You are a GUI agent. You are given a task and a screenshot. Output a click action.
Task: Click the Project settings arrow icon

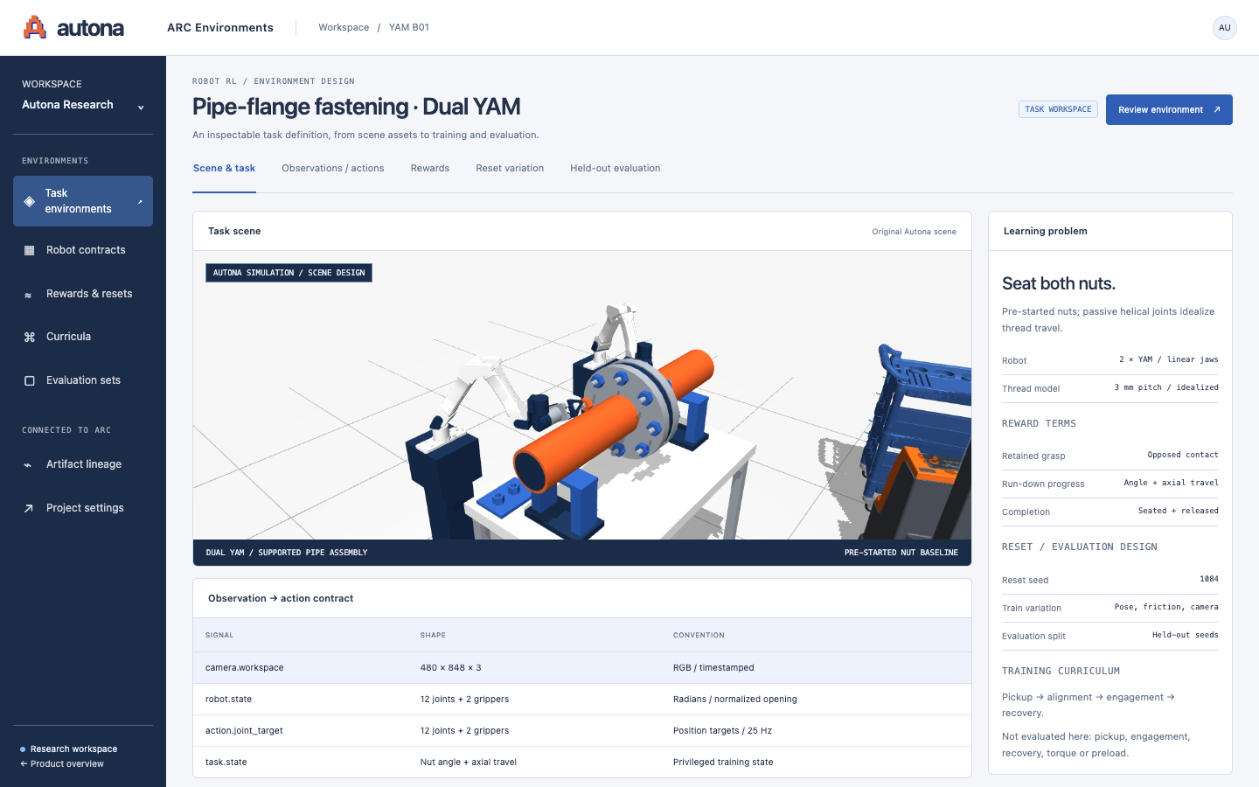click(29, 508)
